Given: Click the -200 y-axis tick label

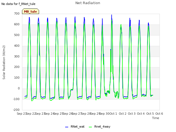Looking at the screenshot, I should click(x=16, y=110).
